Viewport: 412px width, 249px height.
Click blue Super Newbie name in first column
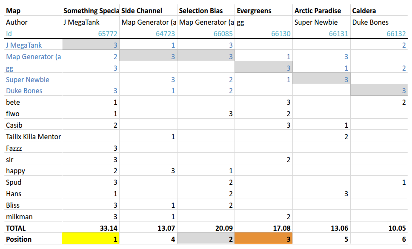coord(28,80)
